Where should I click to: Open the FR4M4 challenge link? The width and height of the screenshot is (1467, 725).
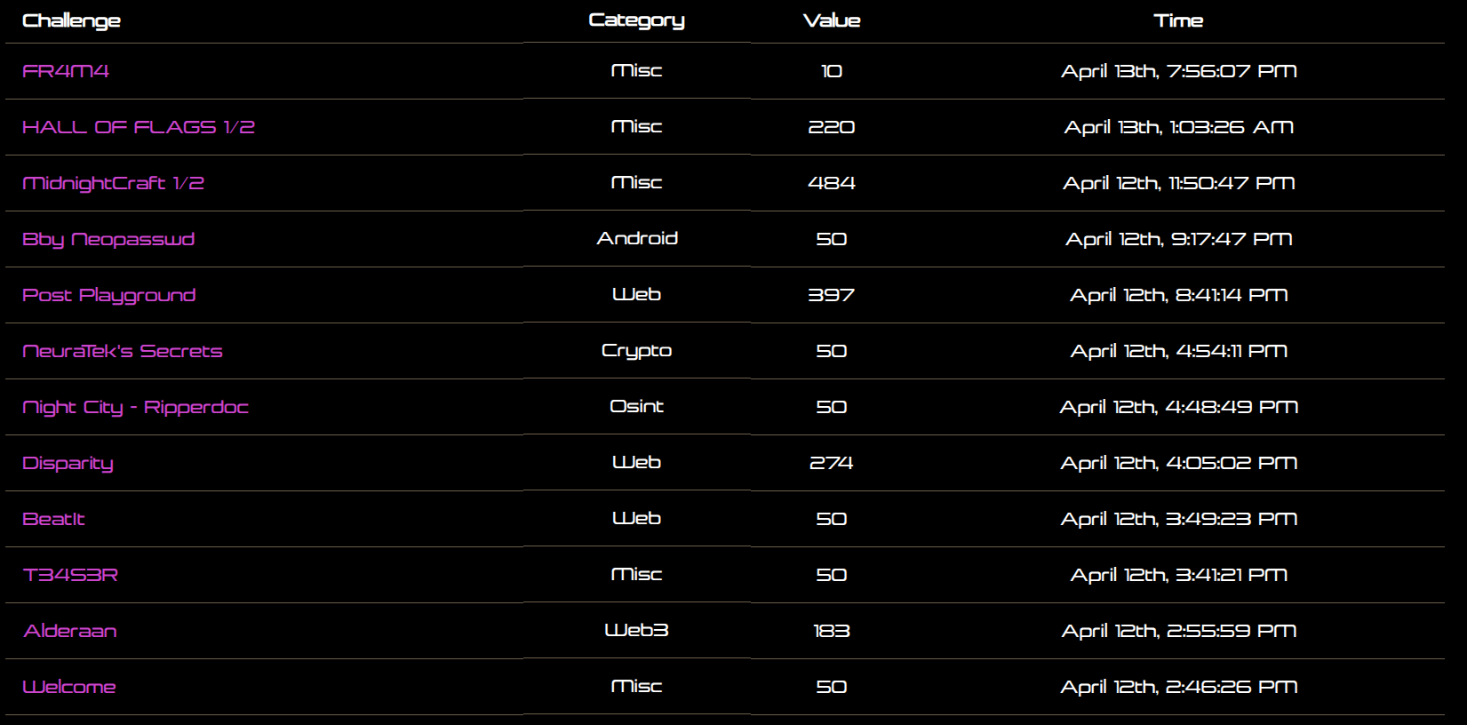tap(66, 71)
